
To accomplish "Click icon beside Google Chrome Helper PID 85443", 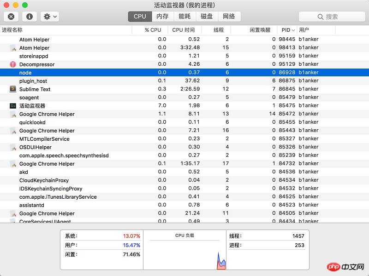I will [13, 131].
